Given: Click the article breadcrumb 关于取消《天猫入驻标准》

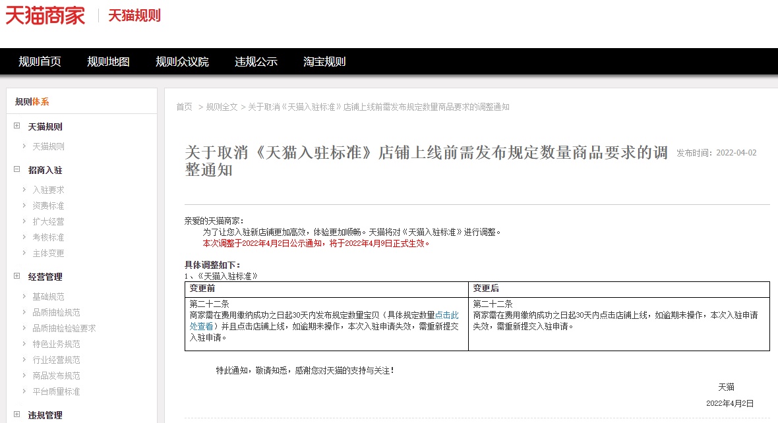Looking at the screenshot, I should (x=378, y=107).
